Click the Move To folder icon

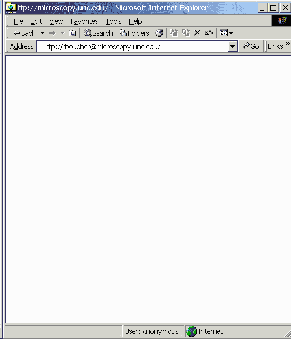pyautogui.click(x=174, y=33)
